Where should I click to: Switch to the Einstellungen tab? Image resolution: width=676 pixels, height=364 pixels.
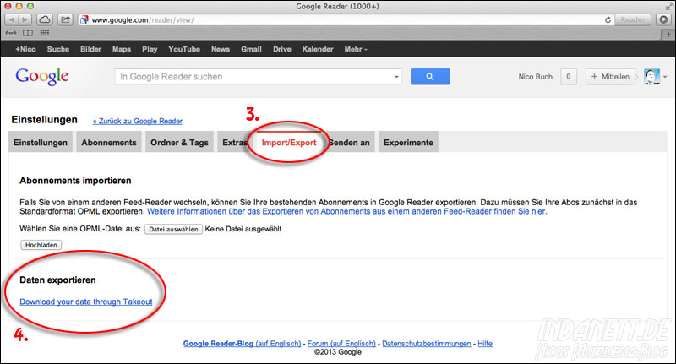click(x=41, y=143)
